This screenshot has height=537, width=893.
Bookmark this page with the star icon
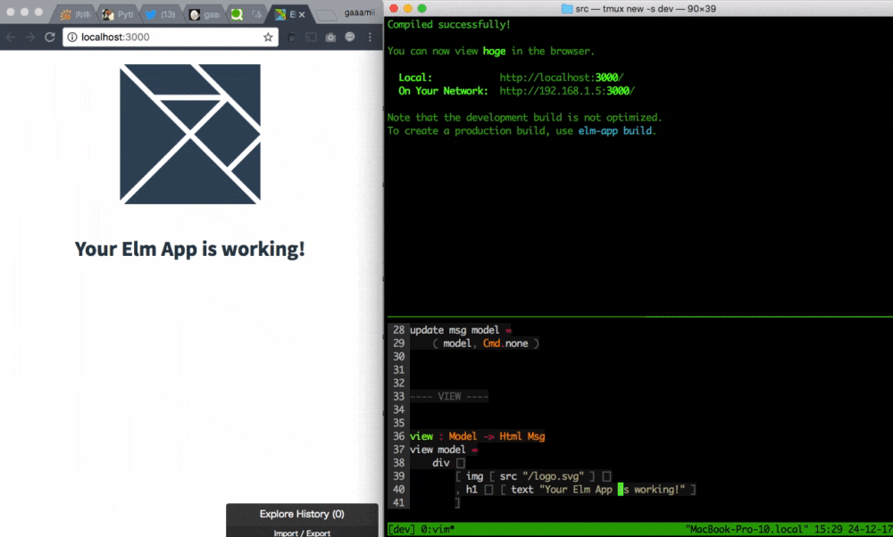[x=268, y=37]
